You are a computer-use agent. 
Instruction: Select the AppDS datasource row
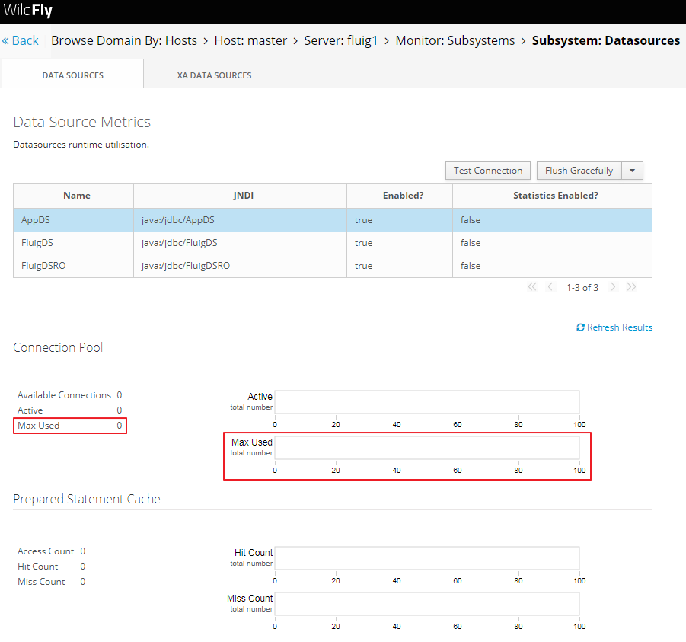tap(333, 220)
